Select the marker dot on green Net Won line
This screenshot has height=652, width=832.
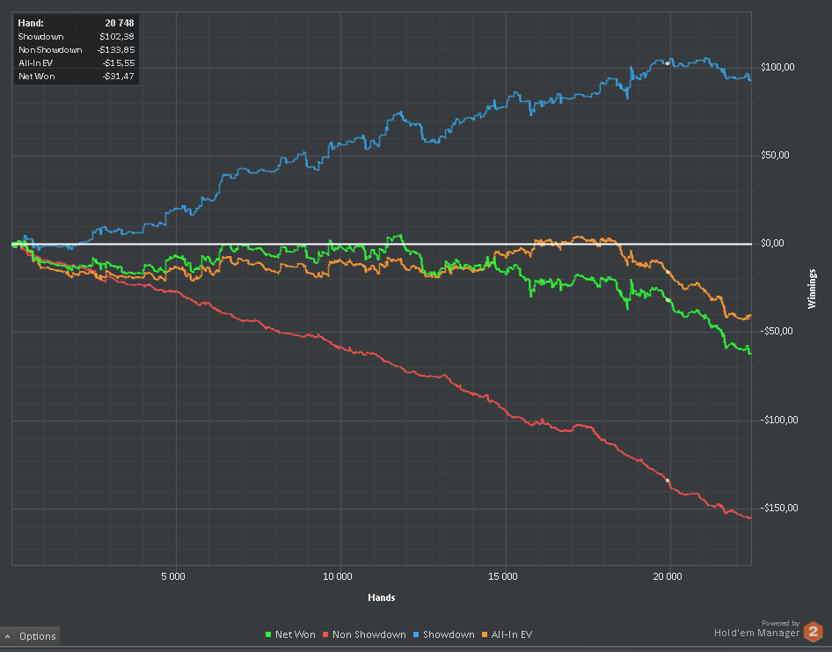[668, 300]
